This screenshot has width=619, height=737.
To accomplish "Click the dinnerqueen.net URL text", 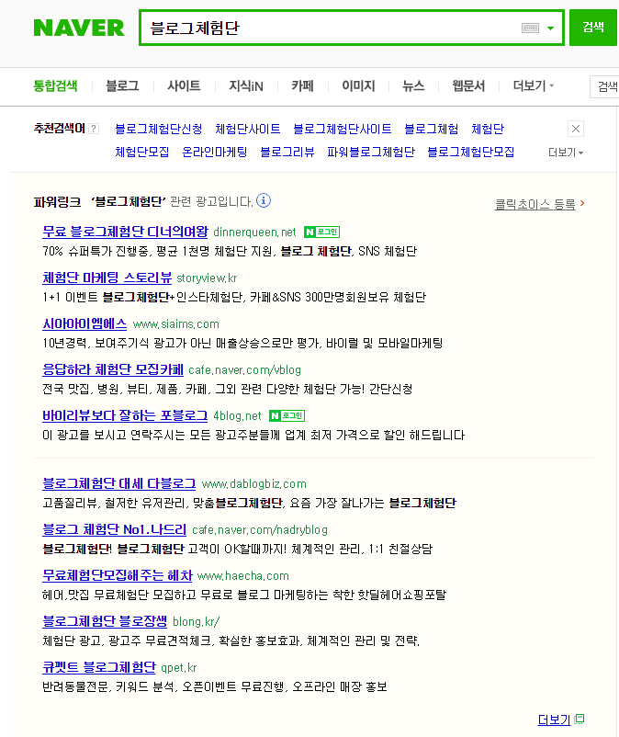I will tap(254, 232).
